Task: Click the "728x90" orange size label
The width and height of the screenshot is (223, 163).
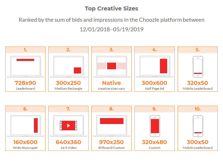Action: click(25, 83)
